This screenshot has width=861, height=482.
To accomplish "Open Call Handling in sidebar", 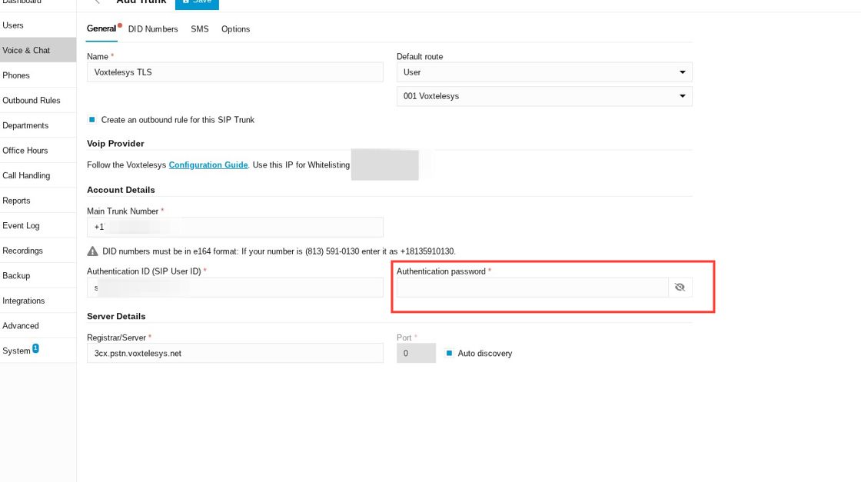I will pos(38,176).
